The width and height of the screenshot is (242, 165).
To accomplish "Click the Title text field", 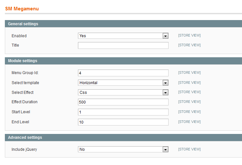I will [x=123, y=46].
